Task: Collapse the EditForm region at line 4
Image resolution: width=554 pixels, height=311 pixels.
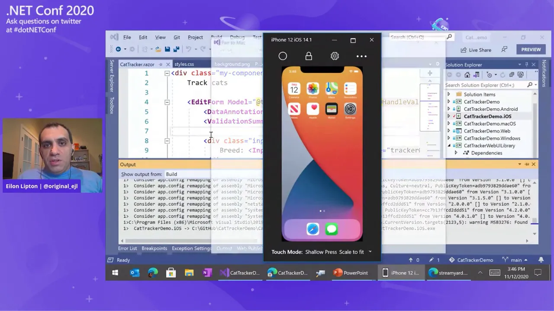Action: (167, 102)
